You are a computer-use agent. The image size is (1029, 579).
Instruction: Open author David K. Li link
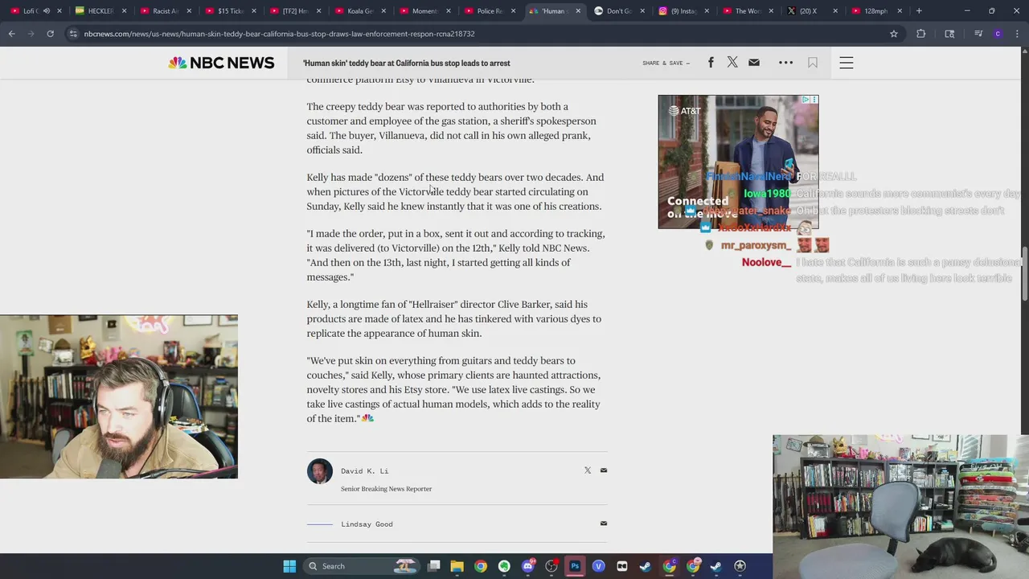(x=364, y=471)
